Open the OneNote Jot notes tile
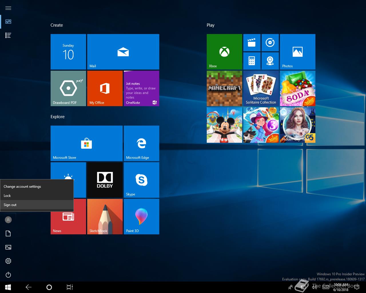The image size is (366, 293). click(142, 88)
